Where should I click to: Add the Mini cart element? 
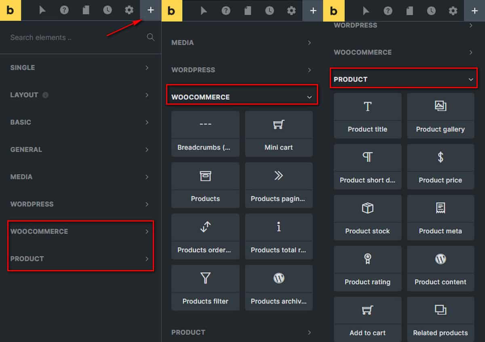278,133
